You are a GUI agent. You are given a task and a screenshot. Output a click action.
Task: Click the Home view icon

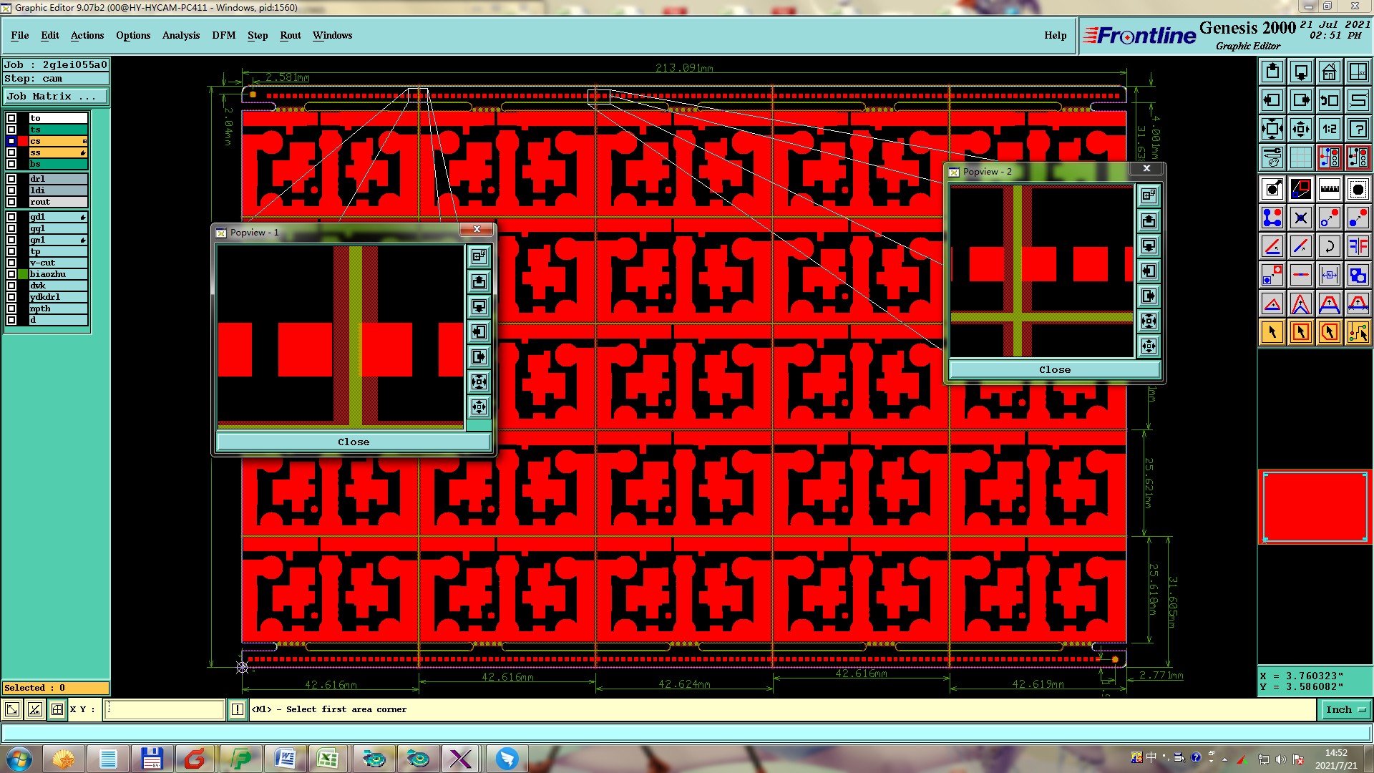[x=1329, y=72]
